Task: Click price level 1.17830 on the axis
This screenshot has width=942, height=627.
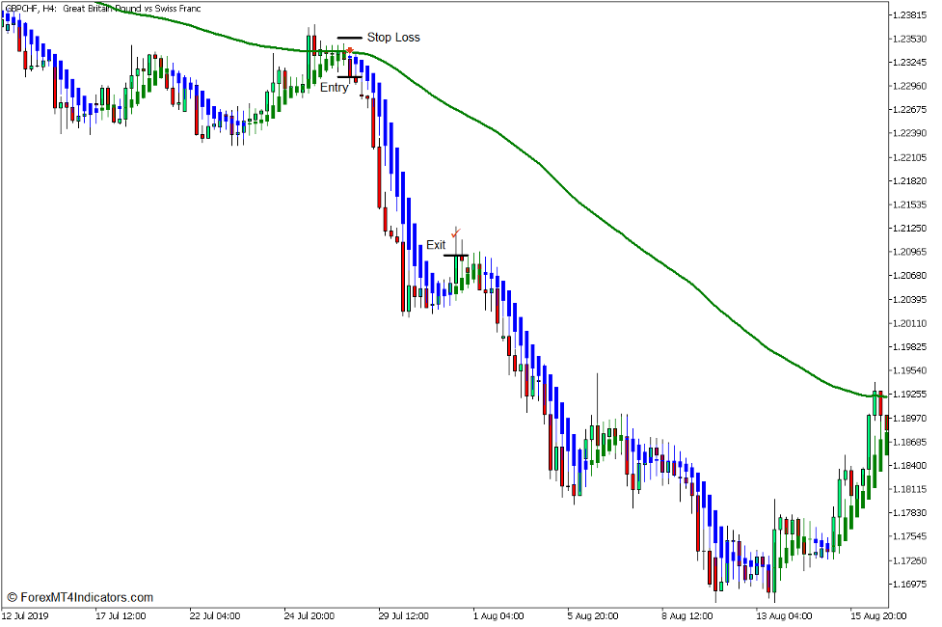Action: [x=909, y=513]
